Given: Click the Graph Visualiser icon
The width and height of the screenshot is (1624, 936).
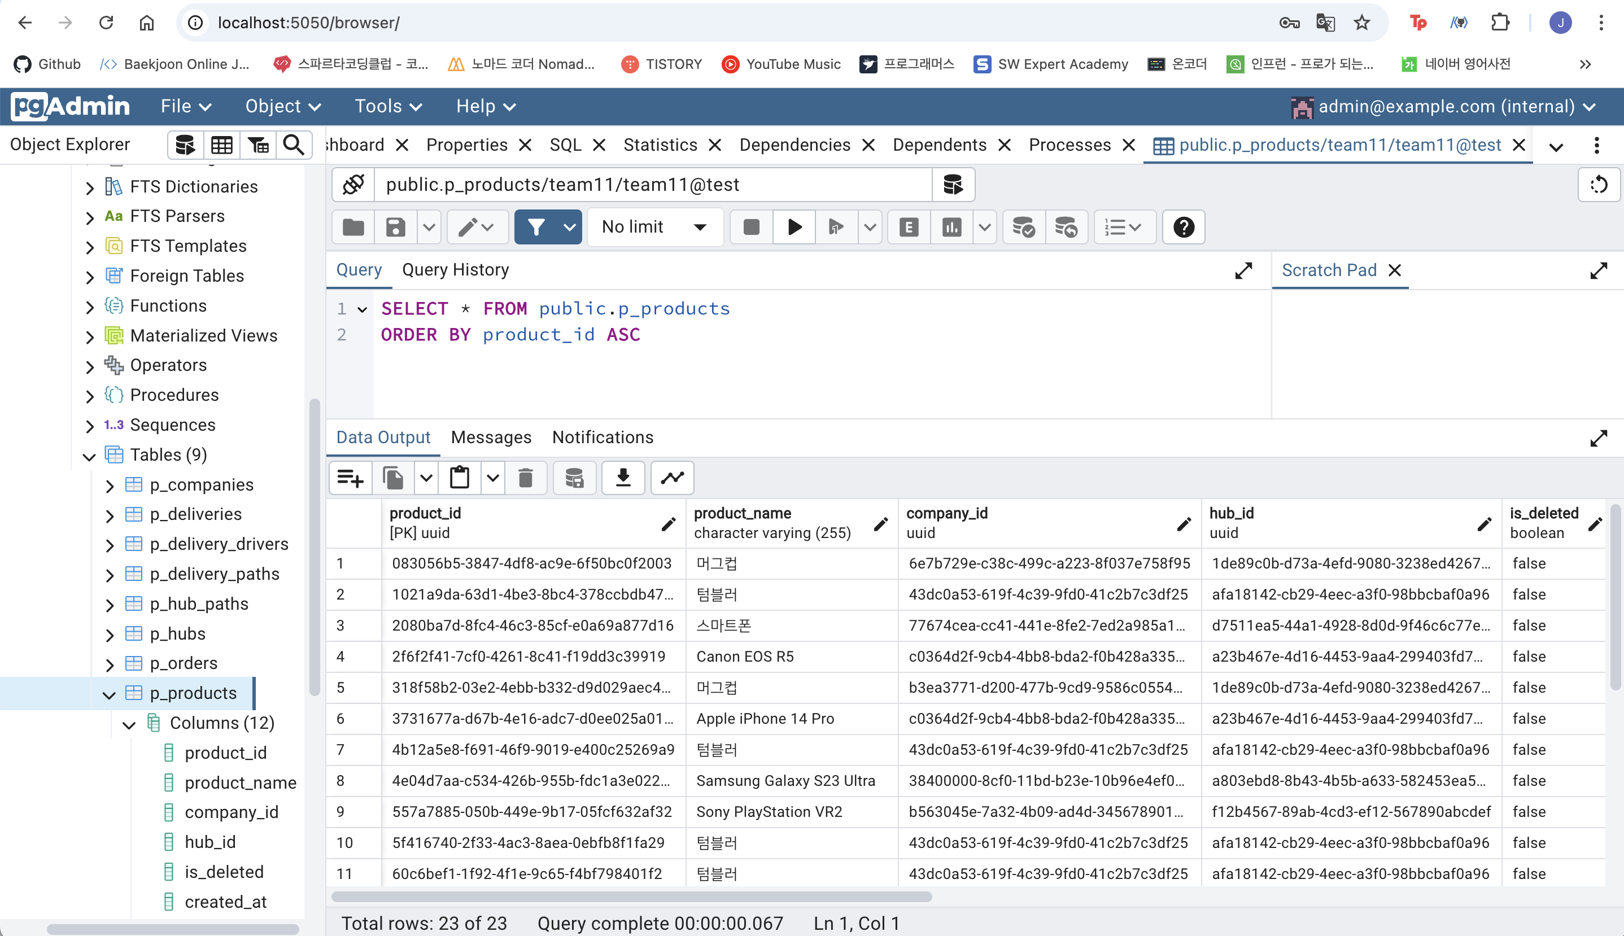Looking at the screenshot, I should point(672,478).
